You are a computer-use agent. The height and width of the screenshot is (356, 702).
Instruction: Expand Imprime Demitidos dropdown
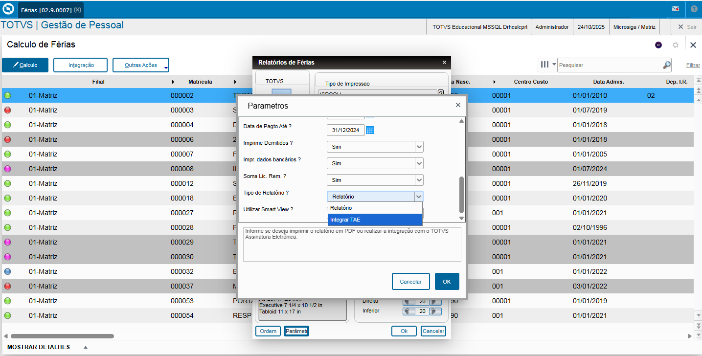point(418,147)
